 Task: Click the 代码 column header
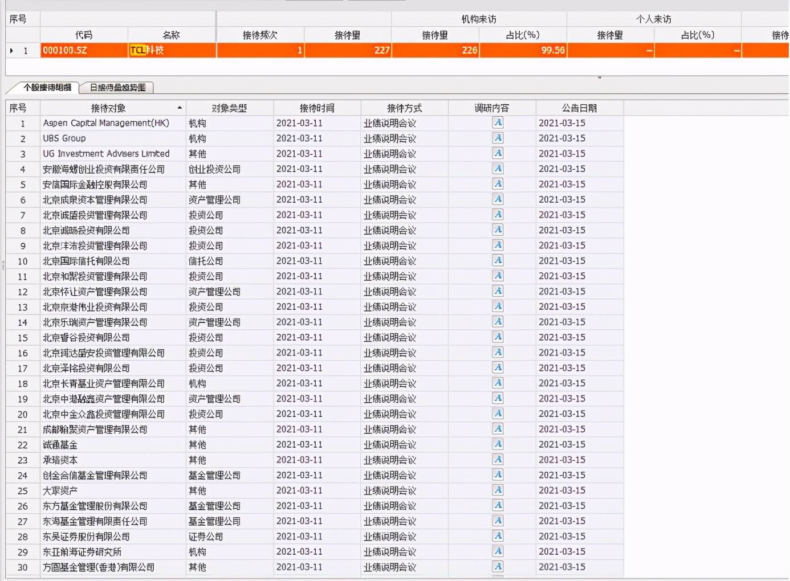(x=84, y=35)
